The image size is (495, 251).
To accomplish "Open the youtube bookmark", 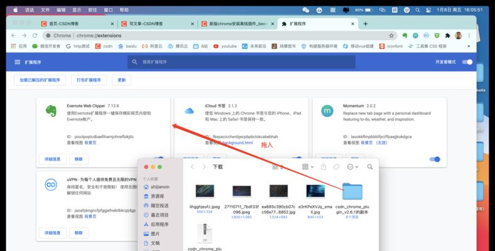I will (x=225, y=46).
